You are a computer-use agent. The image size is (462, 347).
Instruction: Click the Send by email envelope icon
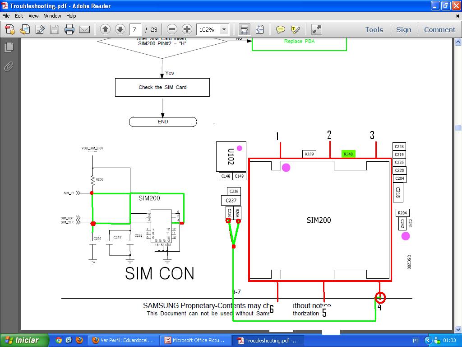point(84,29)
